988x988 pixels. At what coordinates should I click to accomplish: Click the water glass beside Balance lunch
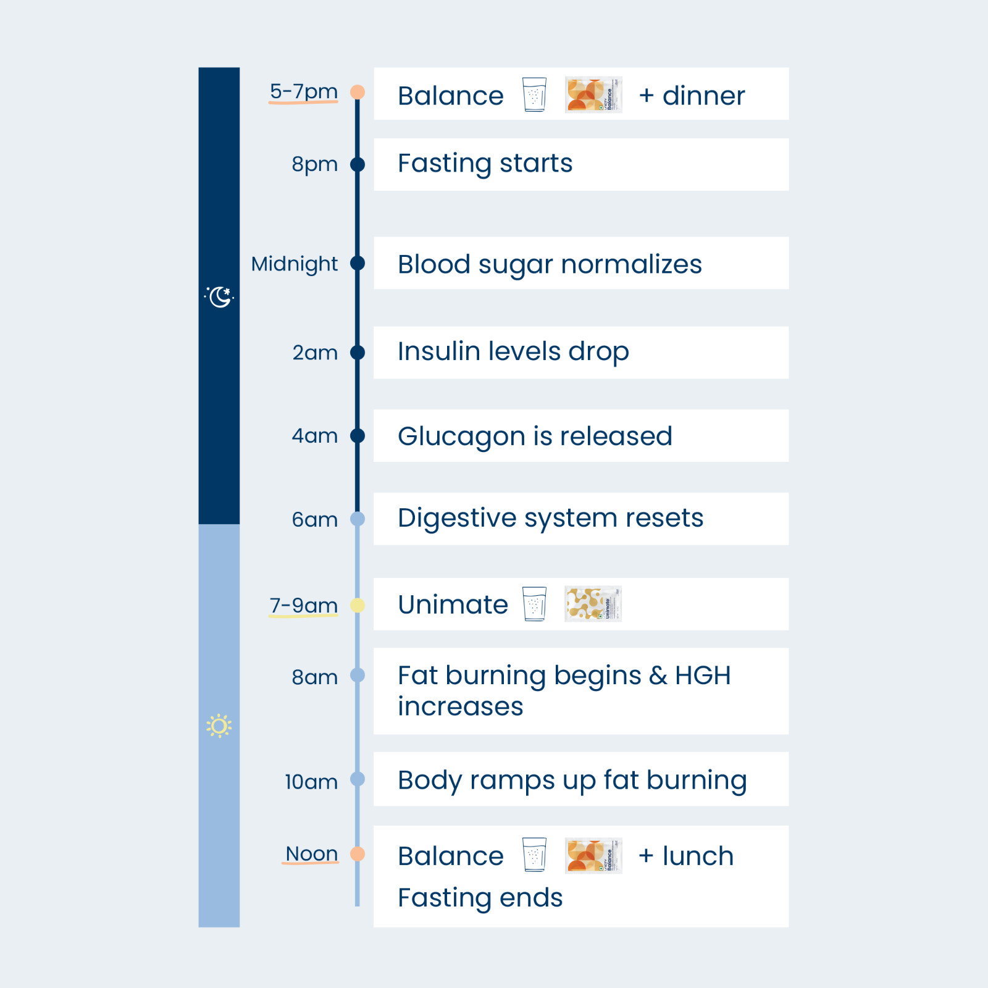(x=534, y=855)
